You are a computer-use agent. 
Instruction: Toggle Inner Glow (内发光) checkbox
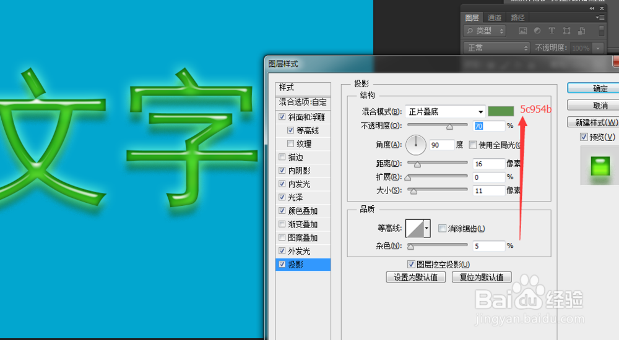(282, 184)
